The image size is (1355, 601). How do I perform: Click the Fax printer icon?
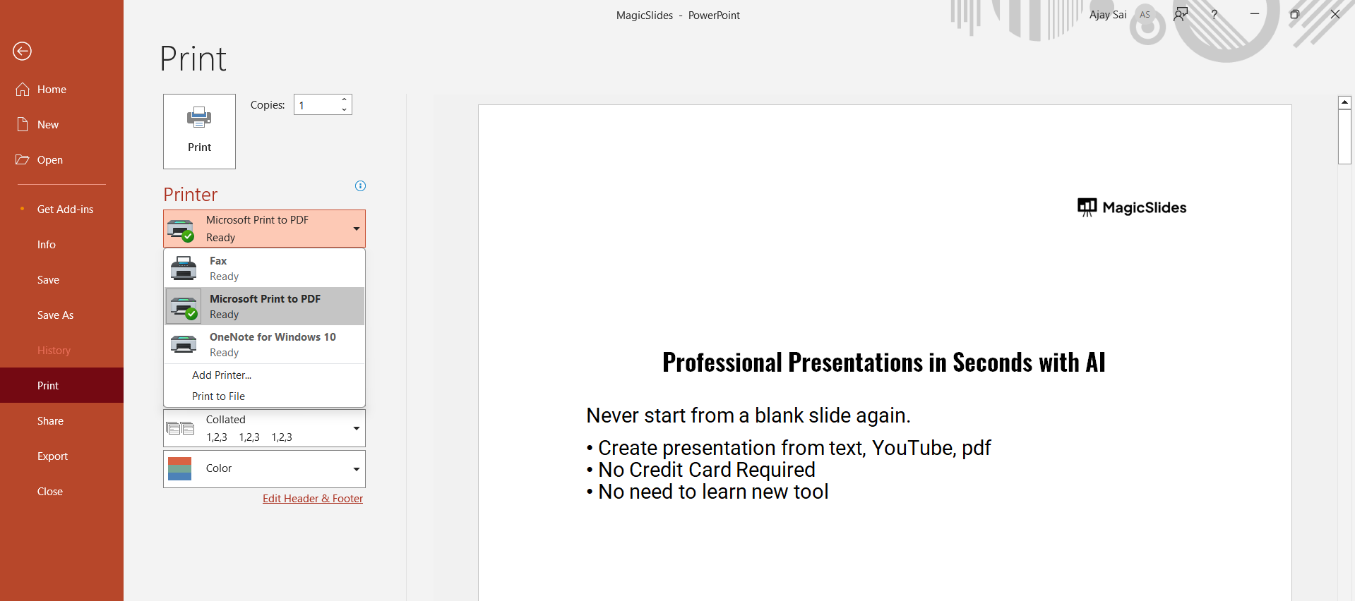coord(184,268)
